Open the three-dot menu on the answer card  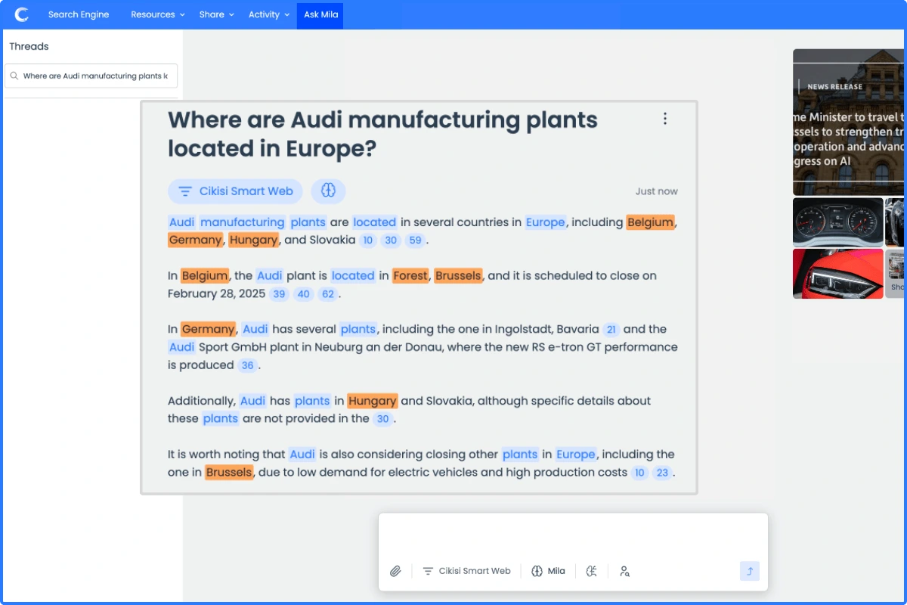[x=665, y=119]
